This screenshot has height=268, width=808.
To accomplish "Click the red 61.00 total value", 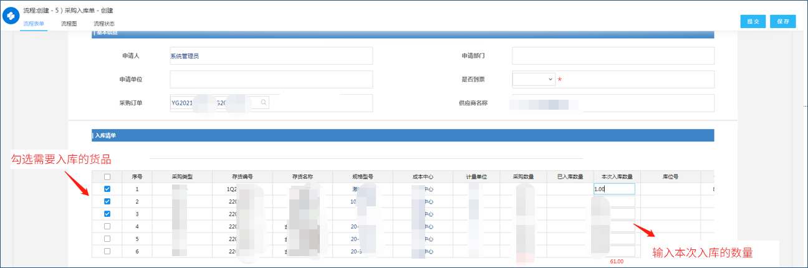I will (x=618, y=262).
